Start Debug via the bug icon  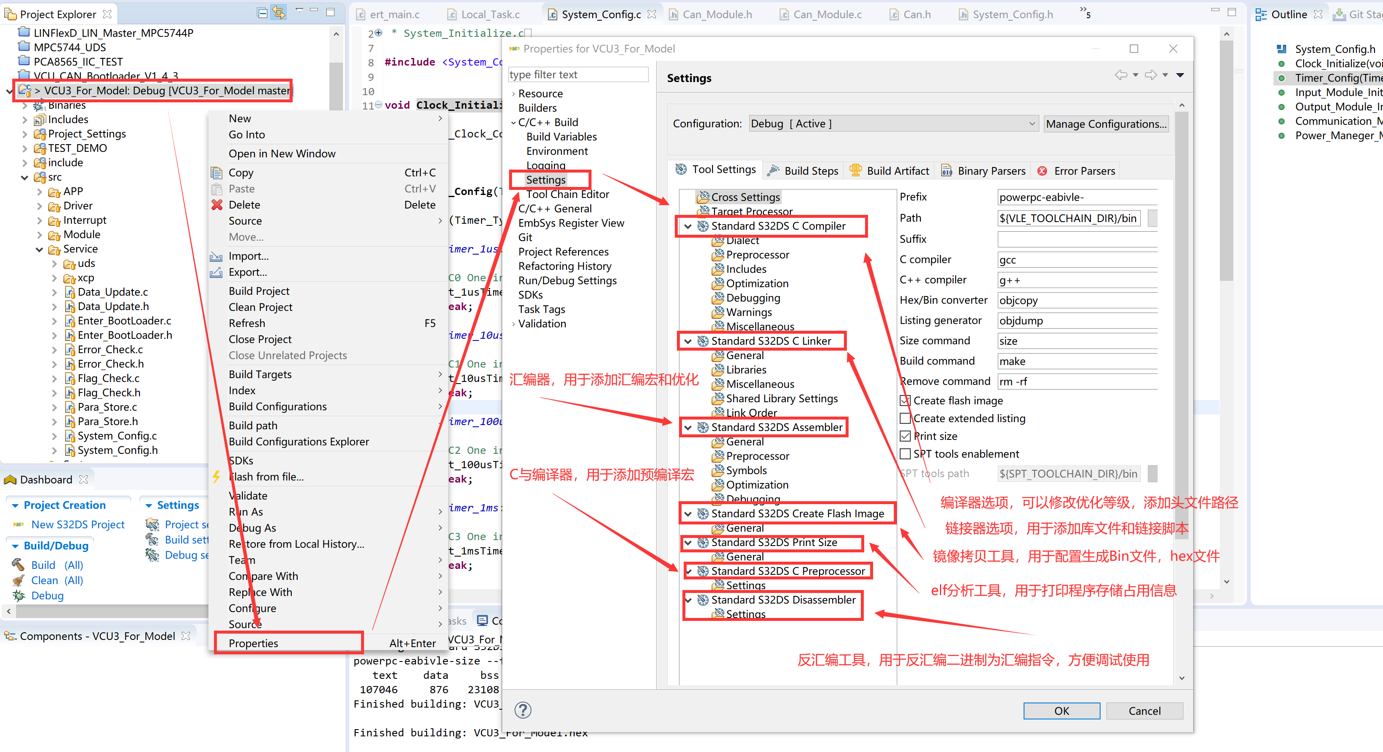tap(17, 595)
